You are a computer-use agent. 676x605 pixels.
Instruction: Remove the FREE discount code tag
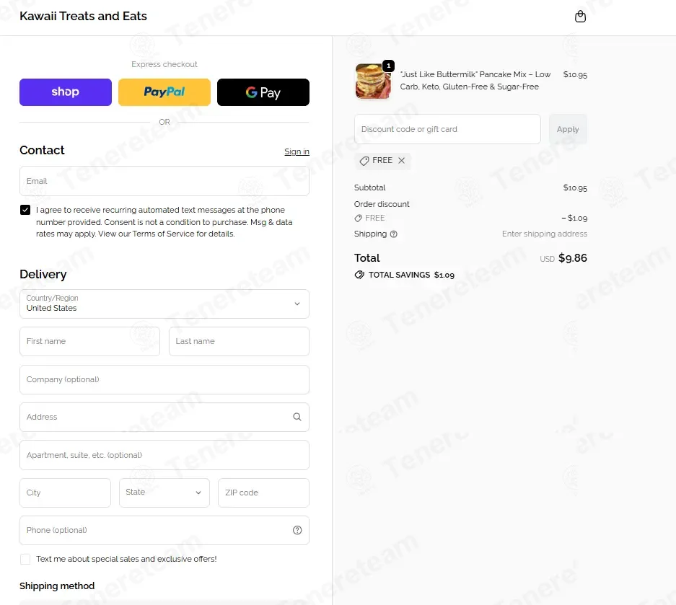pyautogui.click(x=401, y=160)
